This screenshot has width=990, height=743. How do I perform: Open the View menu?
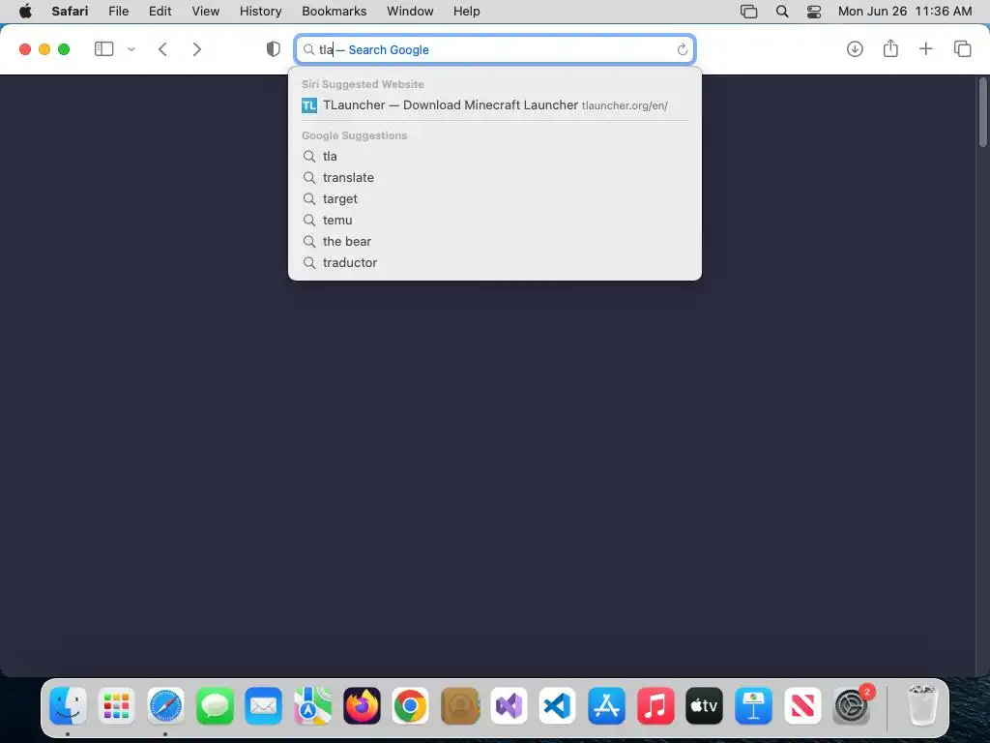[205, 12]
